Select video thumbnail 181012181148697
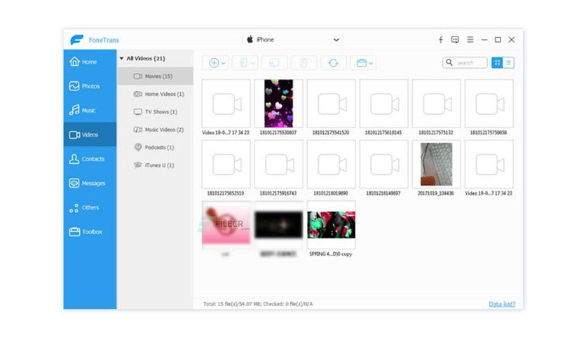This screenshot has width=586, height=339. (x=384, y=165)
